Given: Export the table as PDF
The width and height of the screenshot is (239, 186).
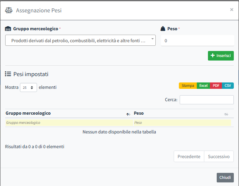Looking at the screenshot, I should pyautogui.click(x=216, y=86).
